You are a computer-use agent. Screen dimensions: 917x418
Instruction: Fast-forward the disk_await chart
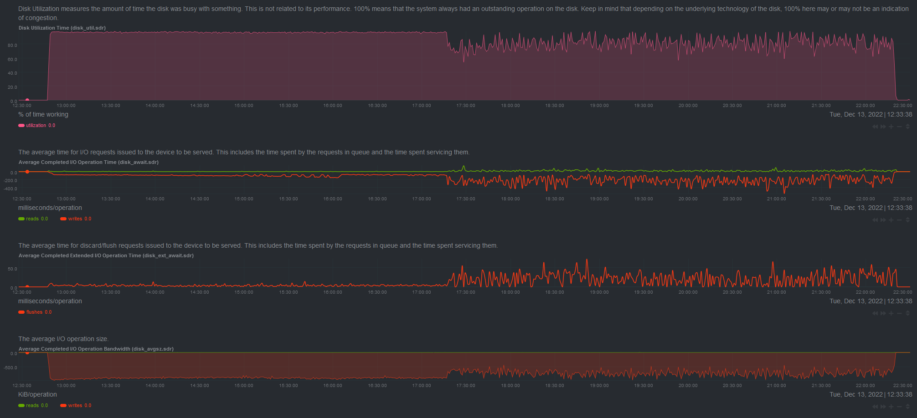[883, 220]
